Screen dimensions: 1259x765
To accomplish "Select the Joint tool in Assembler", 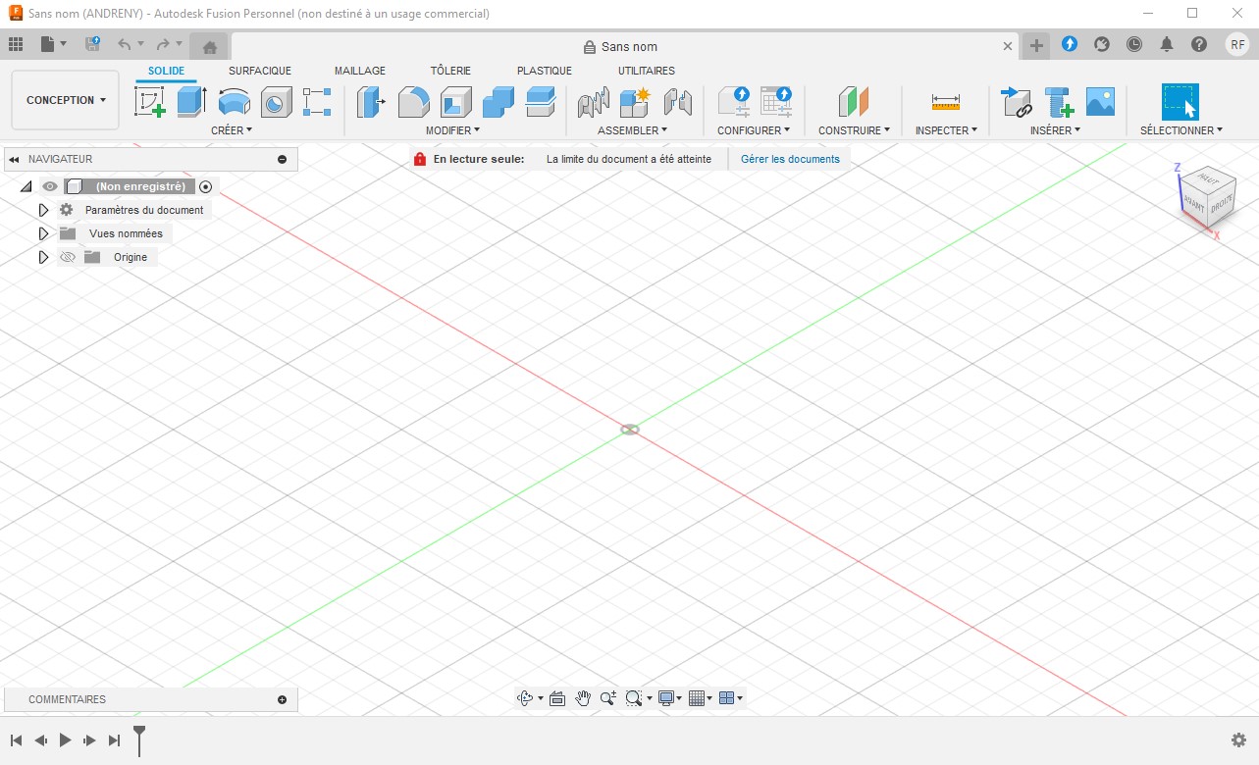I will (594, 102).
